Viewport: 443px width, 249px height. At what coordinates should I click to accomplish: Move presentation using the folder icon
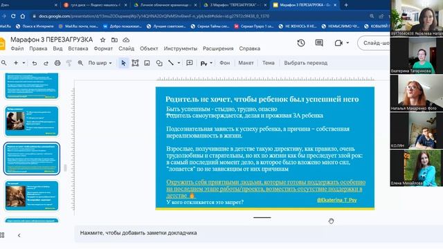114,40
